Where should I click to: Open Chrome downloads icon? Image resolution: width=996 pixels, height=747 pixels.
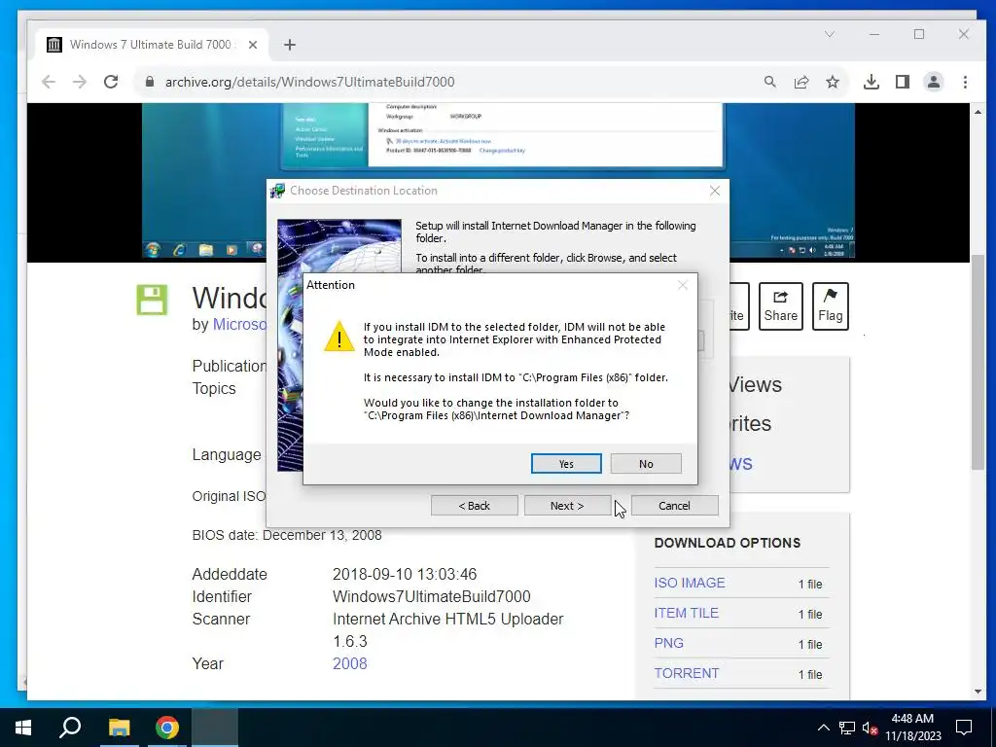pos(871,82)
